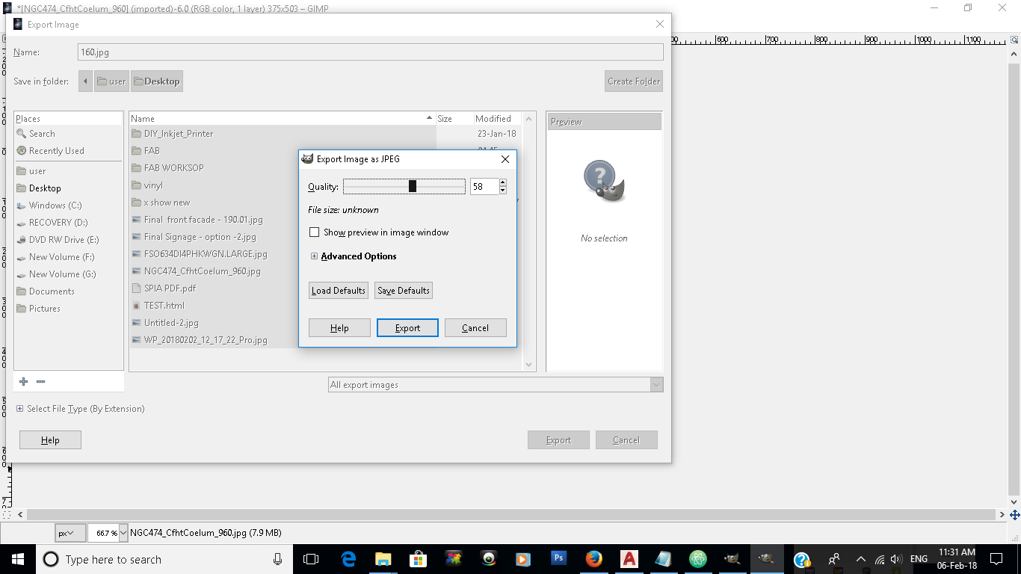The image size is (1021, 574).
Task: Click Cancel in Export Image as JPEG dialog
Action: point(475,327)
